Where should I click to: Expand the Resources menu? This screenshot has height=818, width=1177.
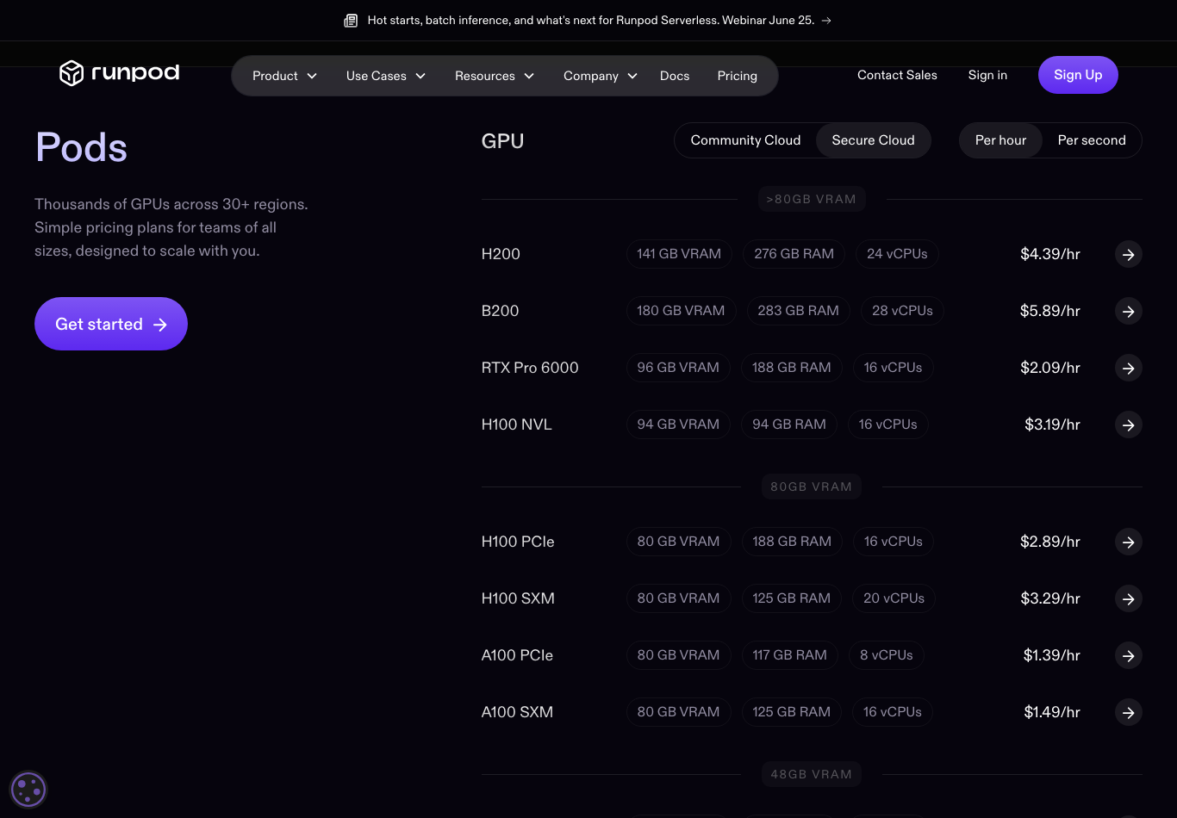point(495,76)
